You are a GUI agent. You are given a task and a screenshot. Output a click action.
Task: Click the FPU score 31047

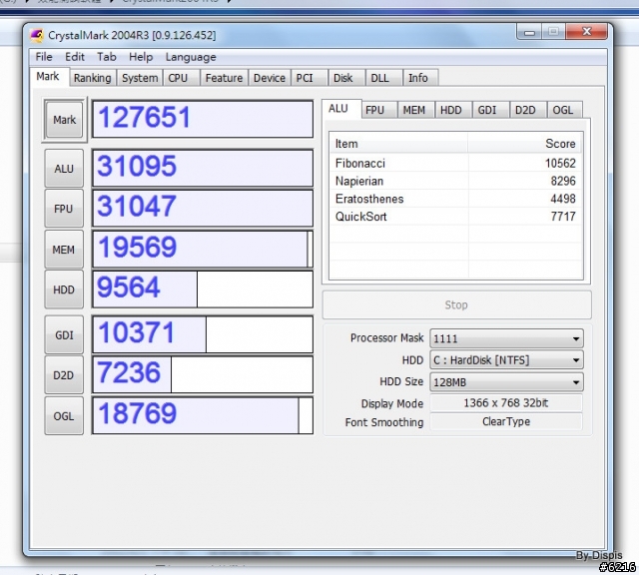pos(203,209)
